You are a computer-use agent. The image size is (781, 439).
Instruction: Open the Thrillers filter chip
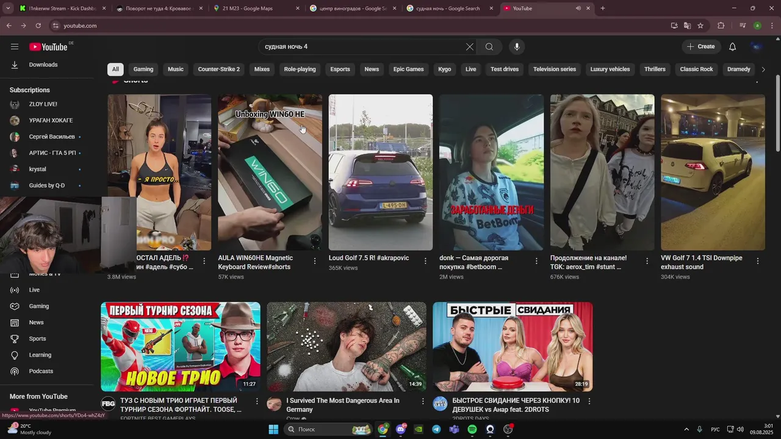(655, 70)
